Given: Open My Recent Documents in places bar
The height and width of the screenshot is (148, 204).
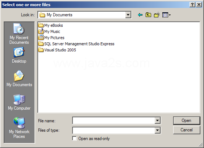Looking at the screenshot, I should pyautogui.click(x=19, y=34).
